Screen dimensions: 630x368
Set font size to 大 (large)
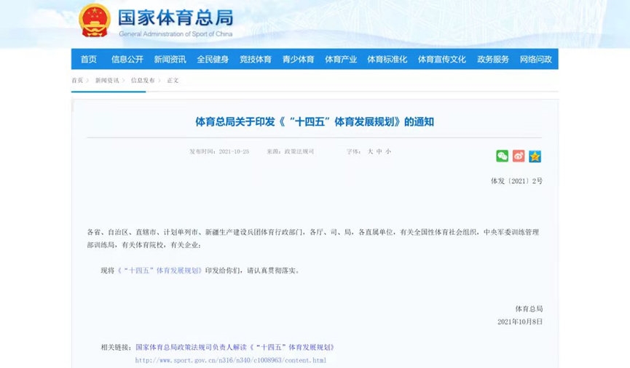tap(370, 151)
